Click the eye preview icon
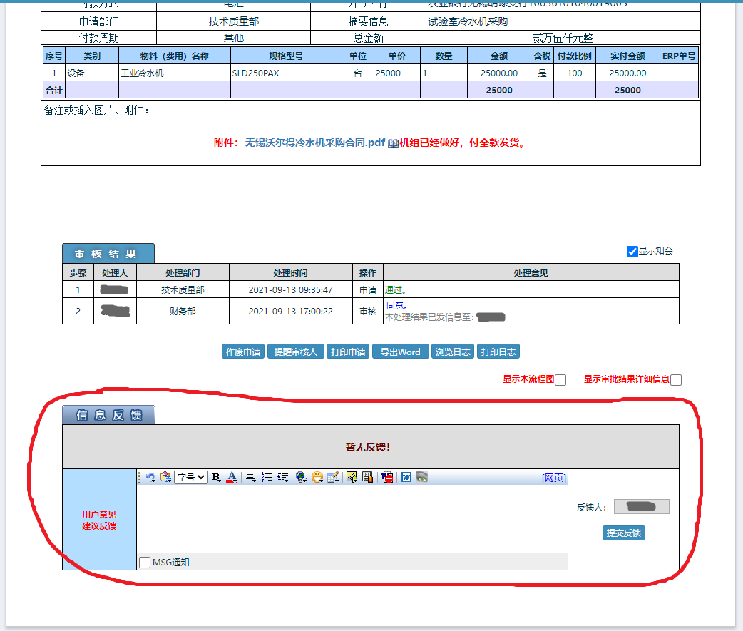 point(422,477)
